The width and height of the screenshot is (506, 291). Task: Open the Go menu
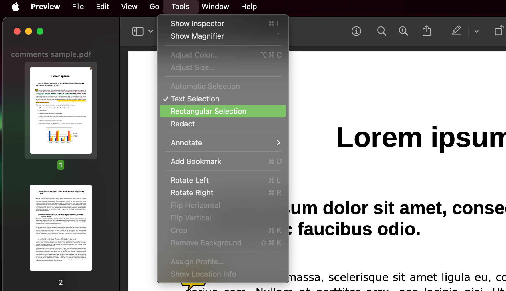[154, 7]
